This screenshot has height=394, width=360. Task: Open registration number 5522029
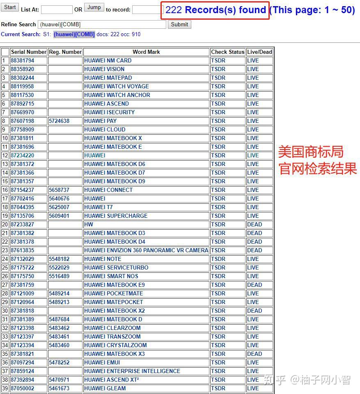tap(59, 267)
